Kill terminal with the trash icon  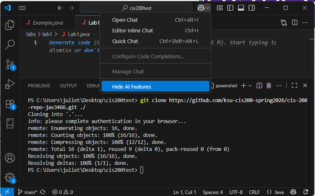(269, 86)
